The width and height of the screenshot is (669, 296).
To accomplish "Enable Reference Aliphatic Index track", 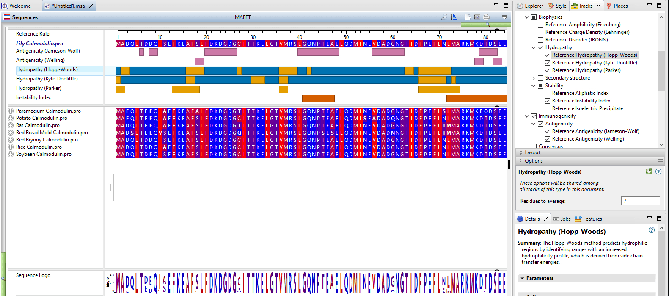I will (x=547, y=93).
